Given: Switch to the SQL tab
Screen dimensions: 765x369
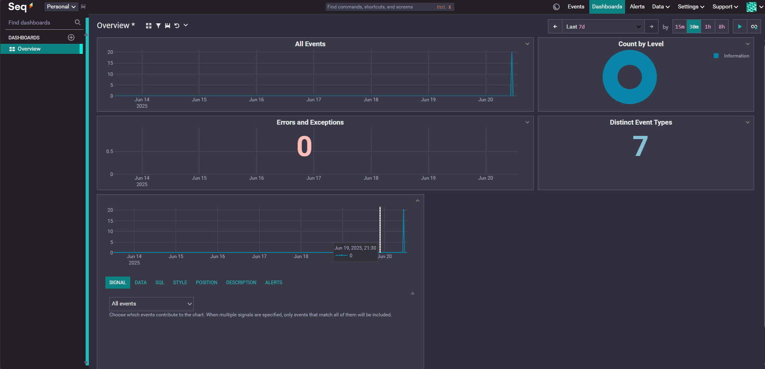Looking at the screenshot, I should 160,283.
